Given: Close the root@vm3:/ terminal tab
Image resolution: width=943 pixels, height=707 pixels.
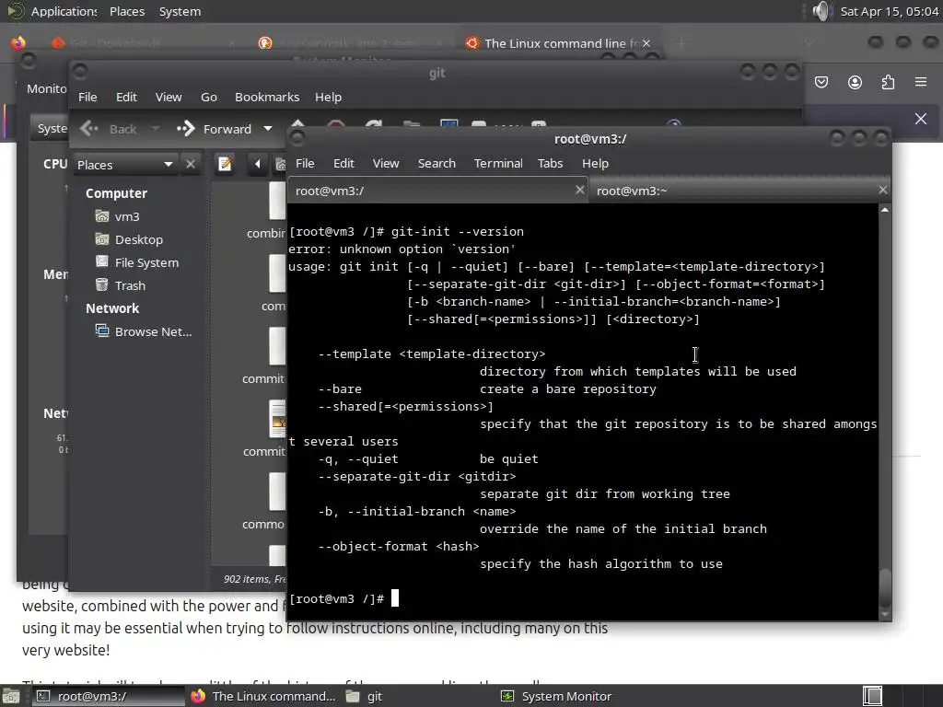Looking at the screenshot, I should coord(579,190).
